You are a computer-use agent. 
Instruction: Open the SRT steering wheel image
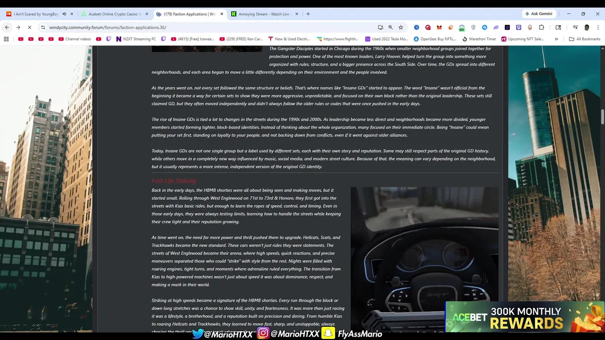coord(424,259)
